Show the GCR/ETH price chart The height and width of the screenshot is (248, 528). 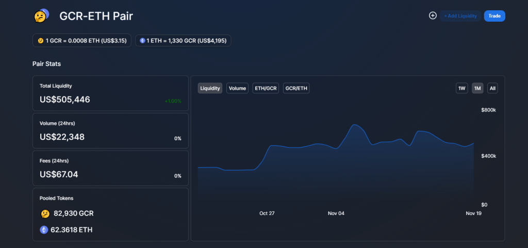tap(296, 88)
